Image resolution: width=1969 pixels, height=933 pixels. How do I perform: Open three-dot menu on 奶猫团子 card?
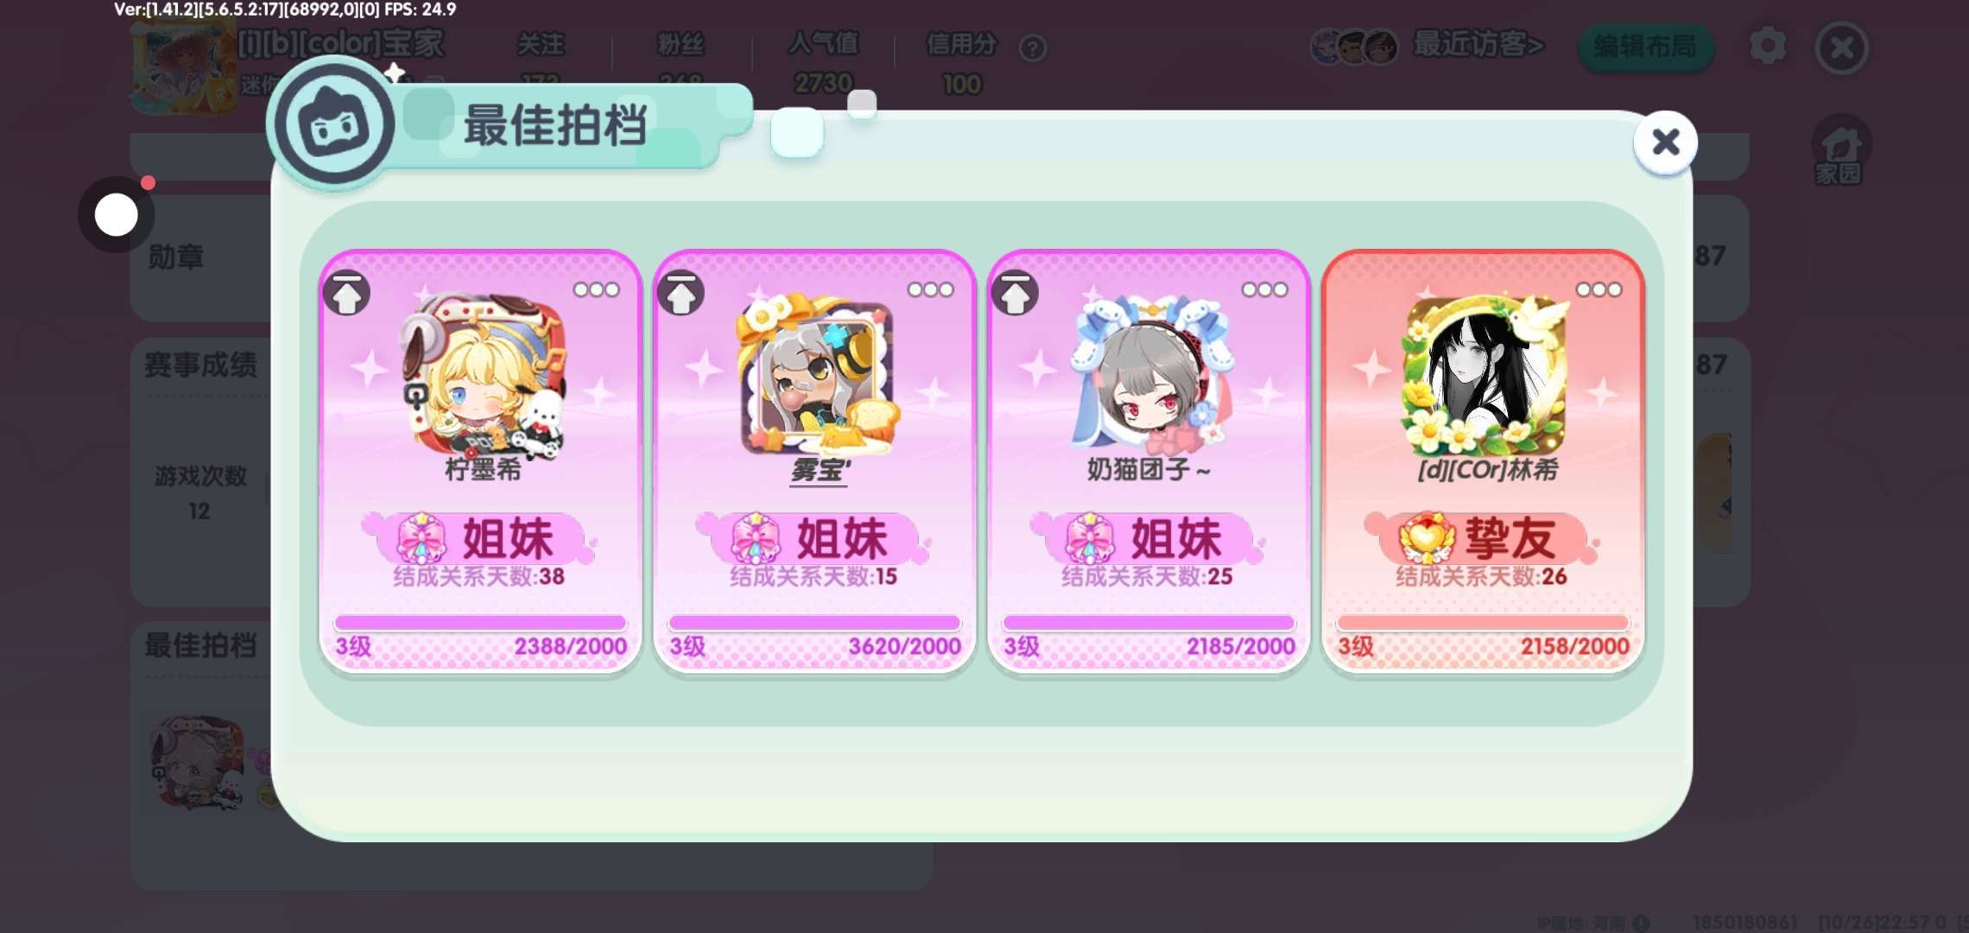coord(1264,290)
